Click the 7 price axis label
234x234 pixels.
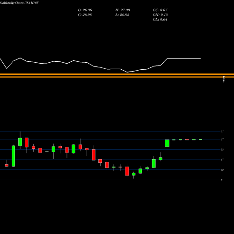tap(222, 180)
